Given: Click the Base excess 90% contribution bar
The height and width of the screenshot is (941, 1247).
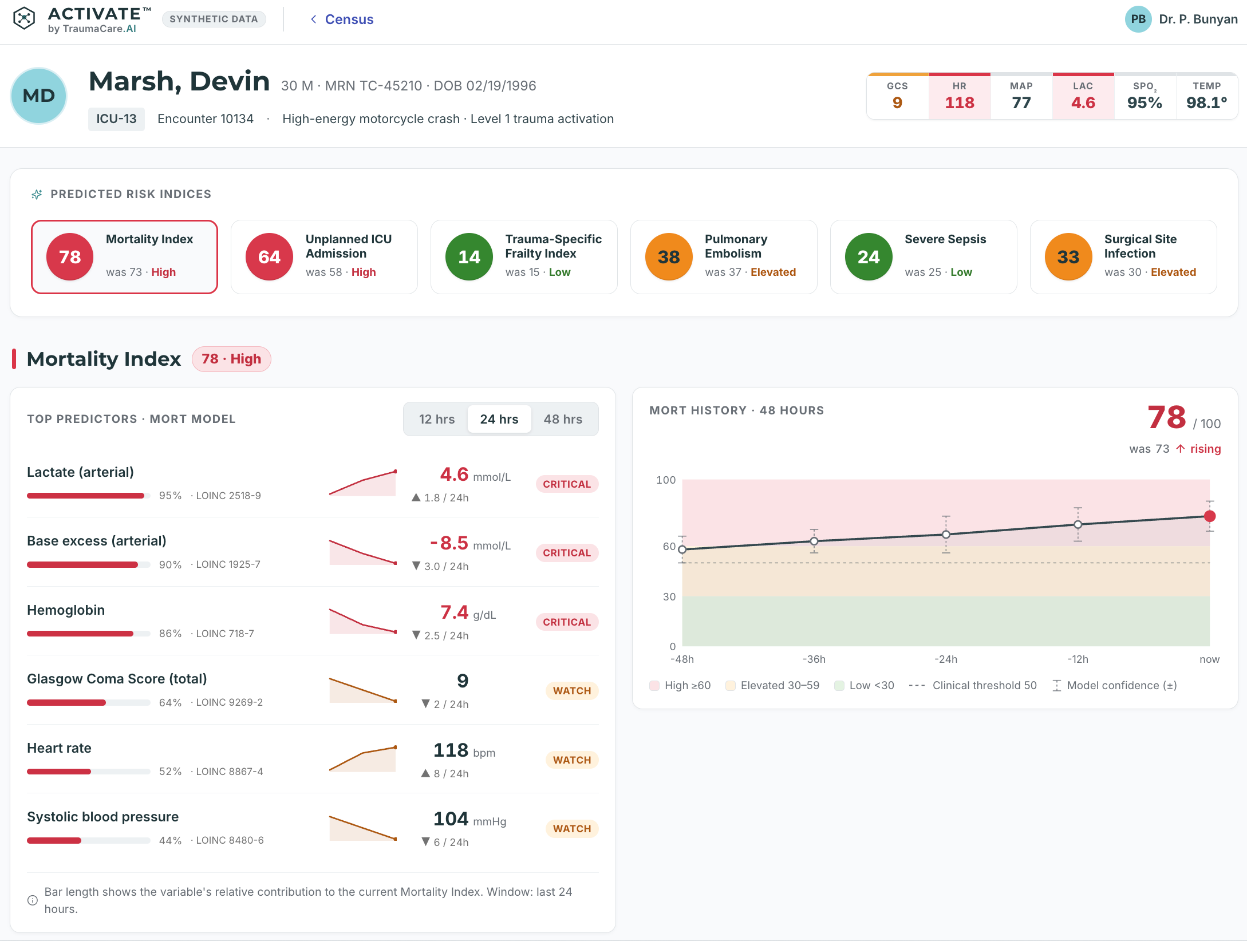Looking at the screenshot, I should (x=89, y=565).
